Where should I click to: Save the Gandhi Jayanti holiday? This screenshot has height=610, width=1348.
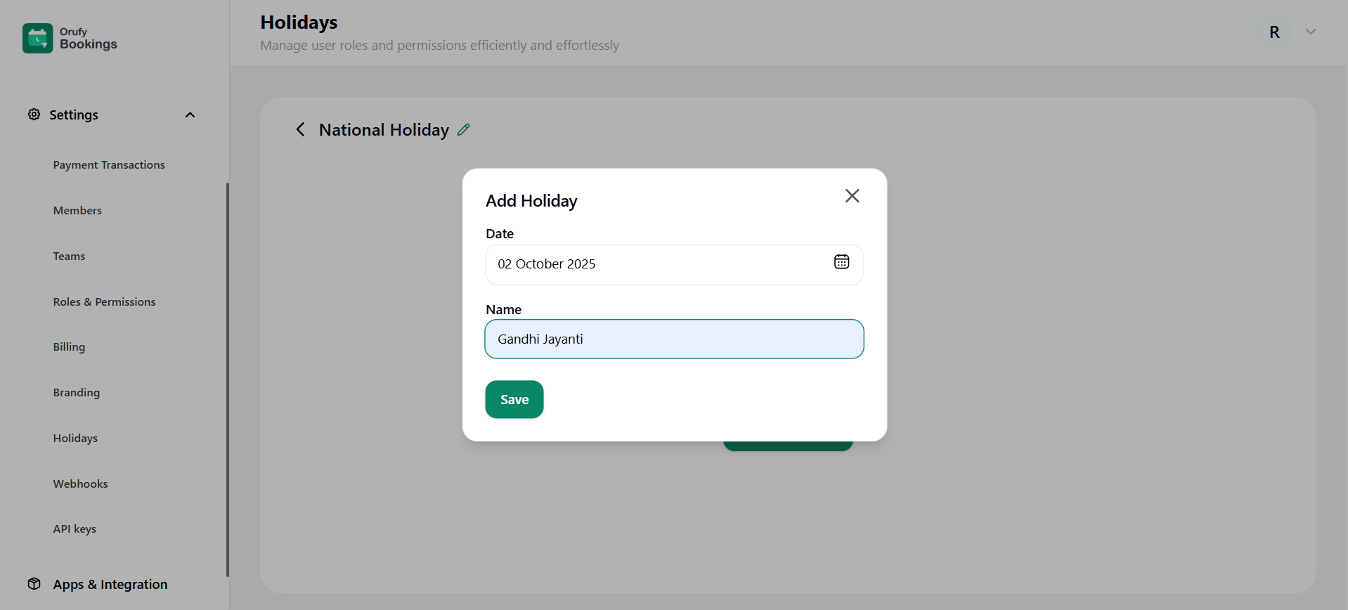pyautogui.click(x=514, y=399)
